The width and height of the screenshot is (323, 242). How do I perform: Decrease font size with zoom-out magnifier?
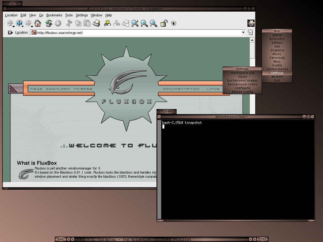(153, 23)
